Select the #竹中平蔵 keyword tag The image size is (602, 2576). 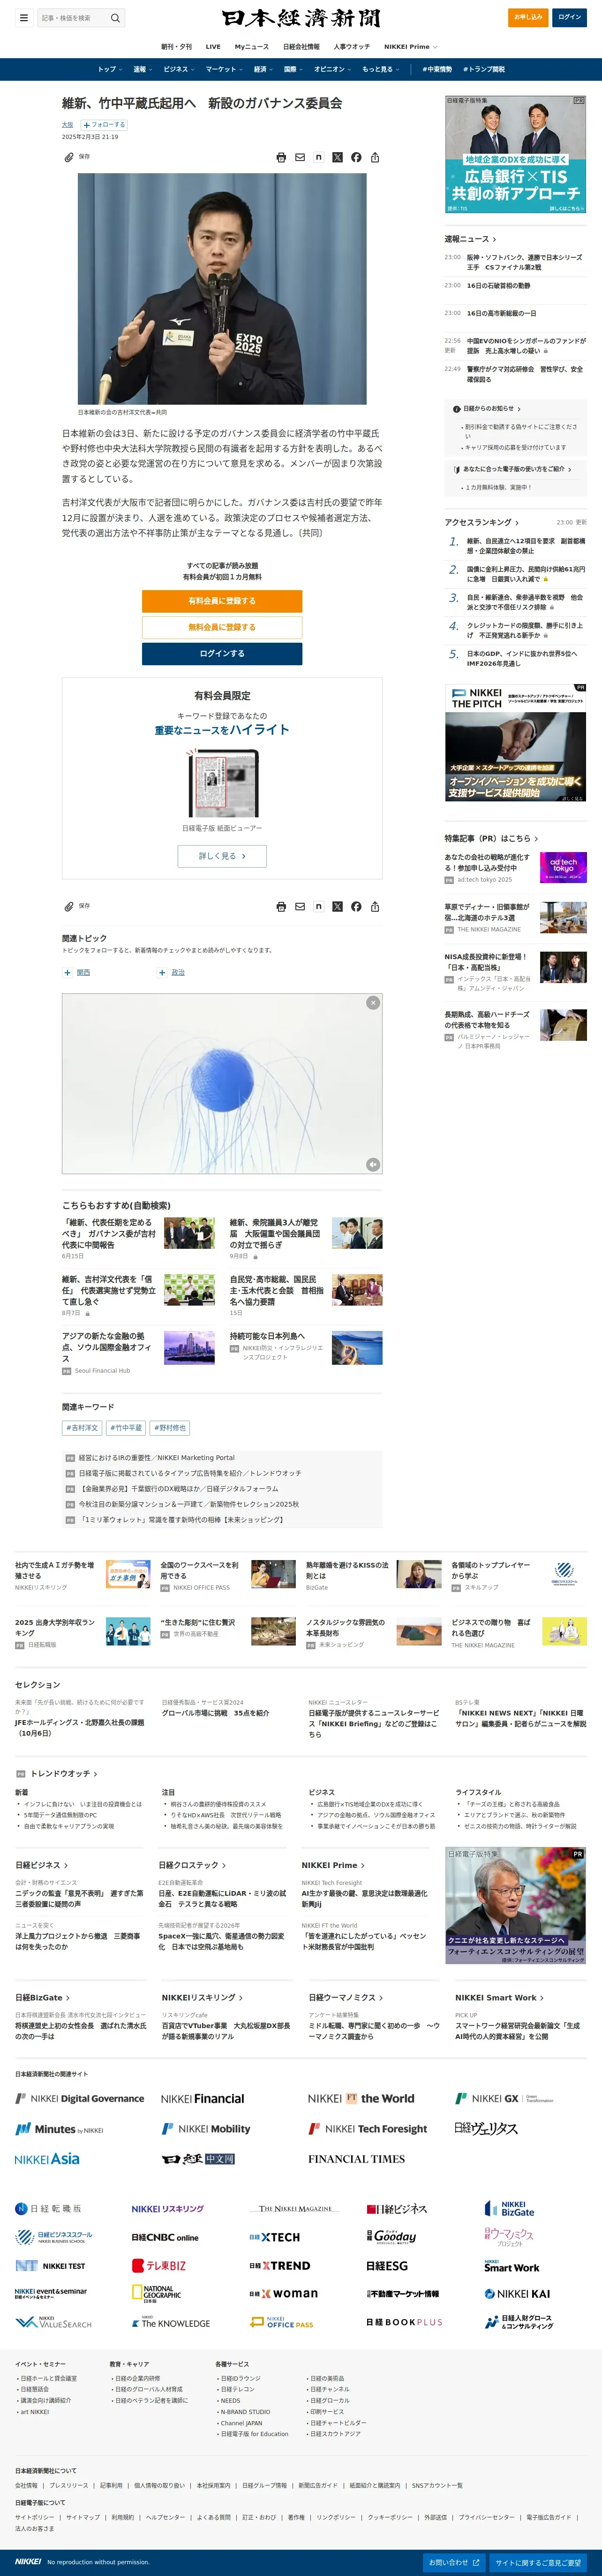coord(126,1428)
